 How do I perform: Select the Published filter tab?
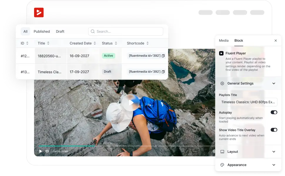pyautogui.click(x=42, y=31)
